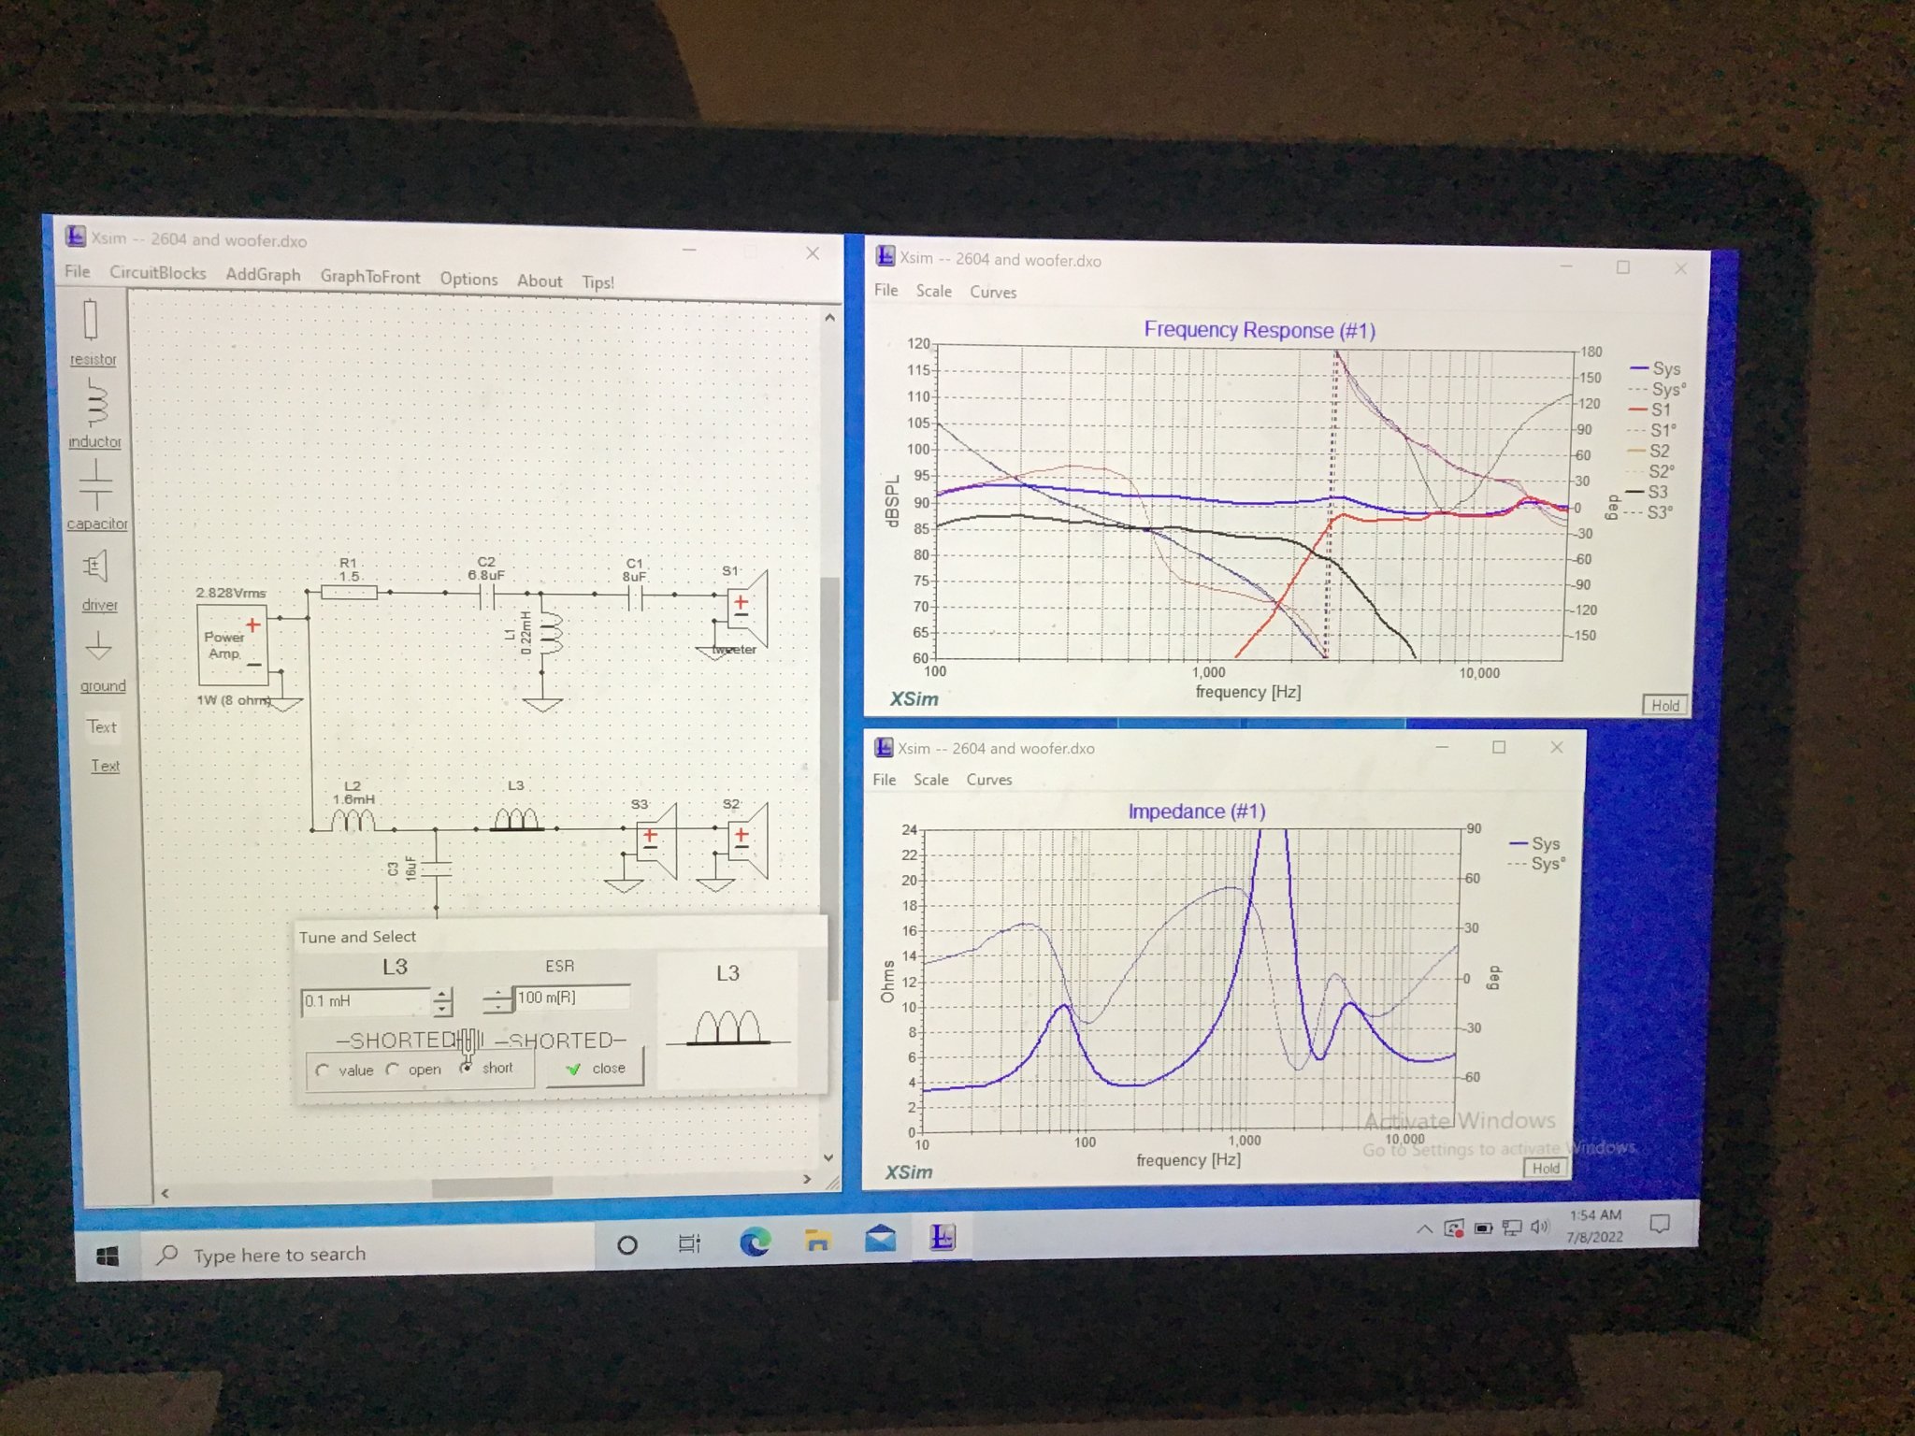Open Curves menu in Frequency Response window

tap(993, 292)
